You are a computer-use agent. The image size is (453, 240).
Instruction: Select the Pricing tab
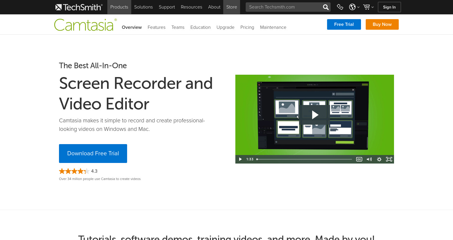(247, 27)
